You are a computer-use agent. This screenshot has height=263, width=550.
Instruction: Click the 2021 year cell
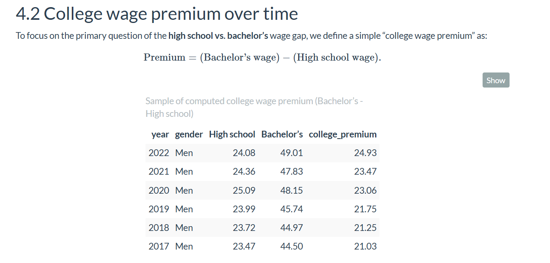[x=159, y=172]
